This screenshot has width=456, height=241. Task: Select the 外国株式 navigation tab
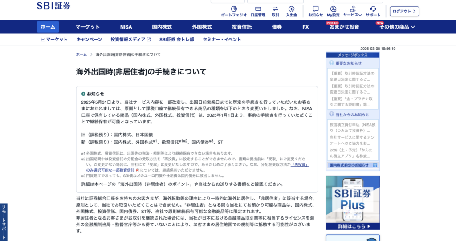(202, 27)
